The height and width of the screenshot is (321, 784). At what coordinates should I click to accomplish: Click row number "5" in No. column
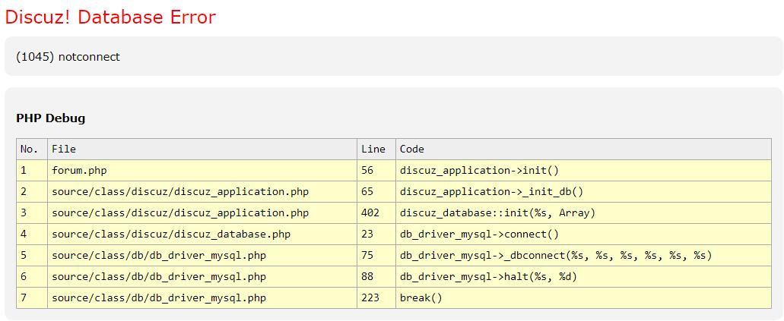click(32, 256)
